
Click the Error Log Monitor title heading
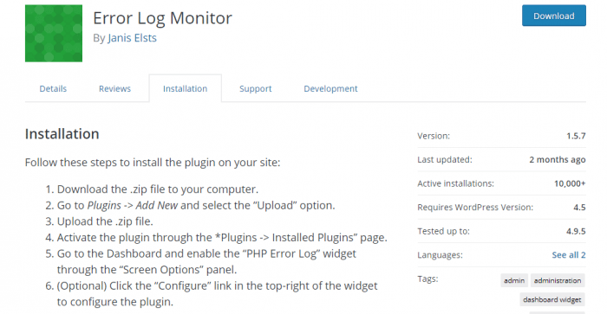pos(163,18)
